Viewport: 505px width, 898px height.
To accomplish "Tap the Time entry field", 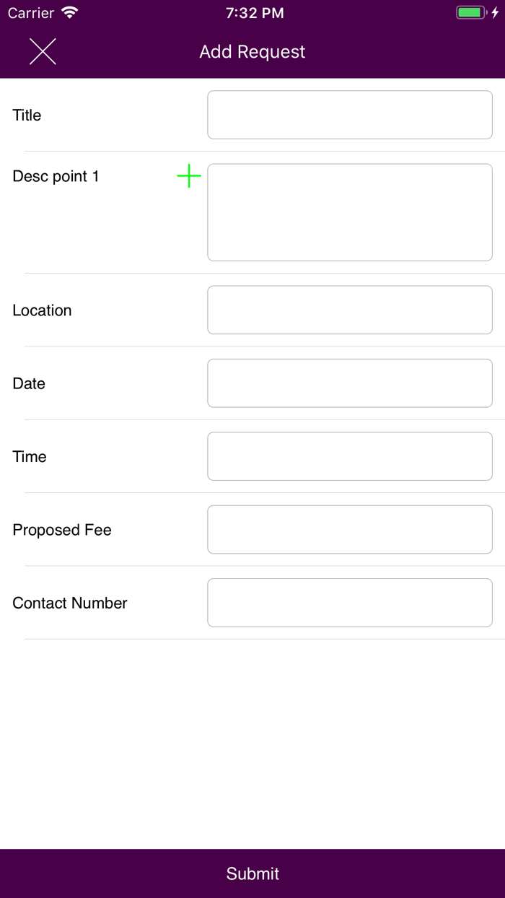I will click(350, 456).
